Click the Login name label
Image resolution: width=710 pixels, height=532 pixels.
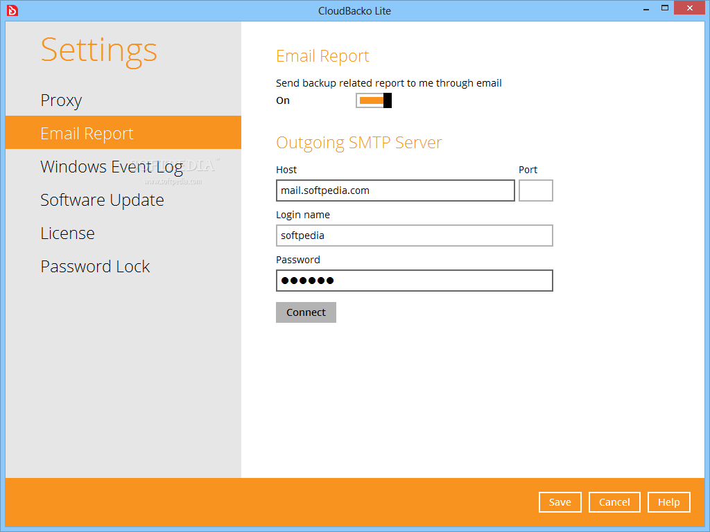click(x=303, y=215)
